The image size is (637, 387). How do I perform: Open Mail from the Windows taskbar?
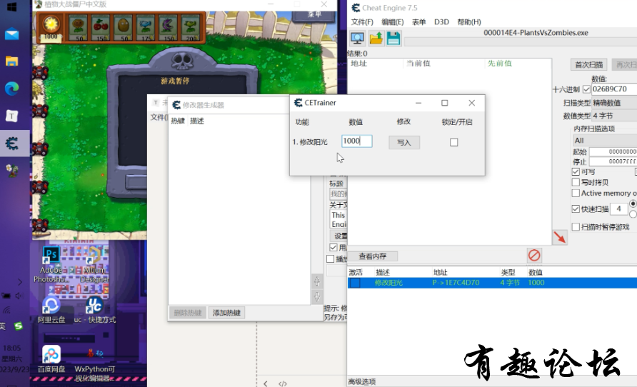(11, 34)
